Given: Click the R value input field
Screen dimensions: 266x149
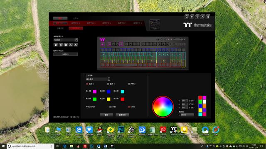Looking at the screenshot, I should tap(185, 101).
